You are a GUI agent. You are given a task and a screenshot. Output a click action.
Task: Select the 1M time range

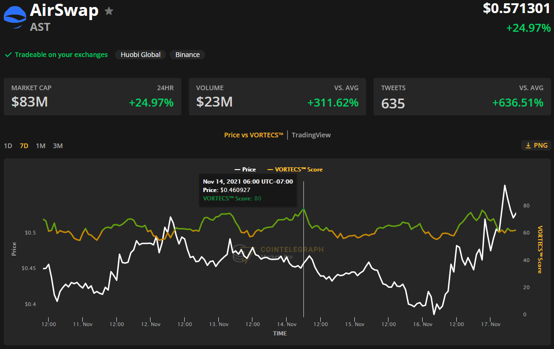point(41,146)
